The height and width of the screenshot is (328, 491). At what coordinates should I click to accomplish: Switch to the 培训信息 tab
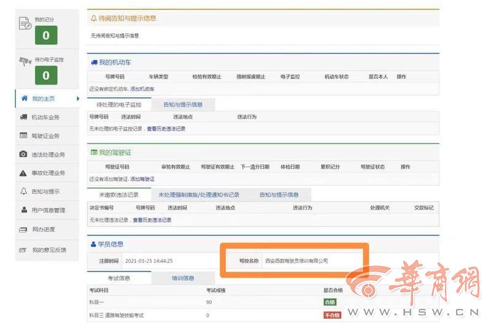[183, 278]
